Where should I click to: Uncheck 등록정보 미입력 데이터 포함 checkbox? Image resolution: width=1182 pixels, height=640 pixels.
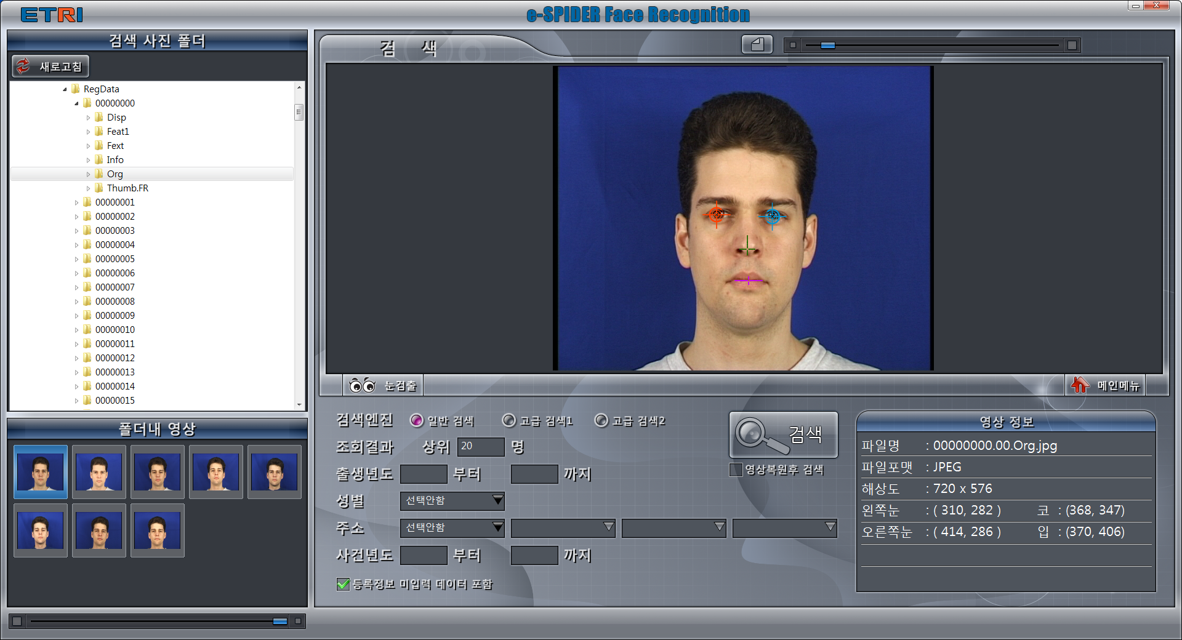point(344,584)
